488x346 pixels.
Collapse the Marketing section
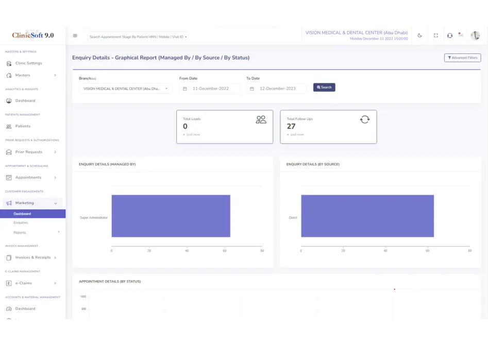[x=56, y=203]
